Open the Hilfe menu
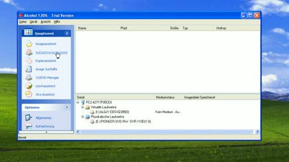This screenshot has height=162, width=289. click(57, 22)
